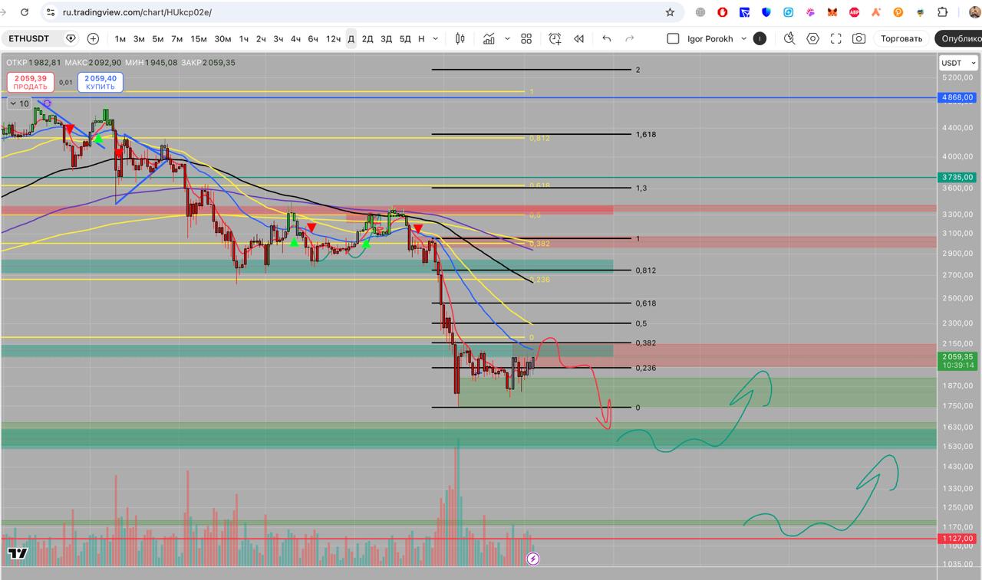Start bar replay mode
The image size is (982, 580).
579,39
